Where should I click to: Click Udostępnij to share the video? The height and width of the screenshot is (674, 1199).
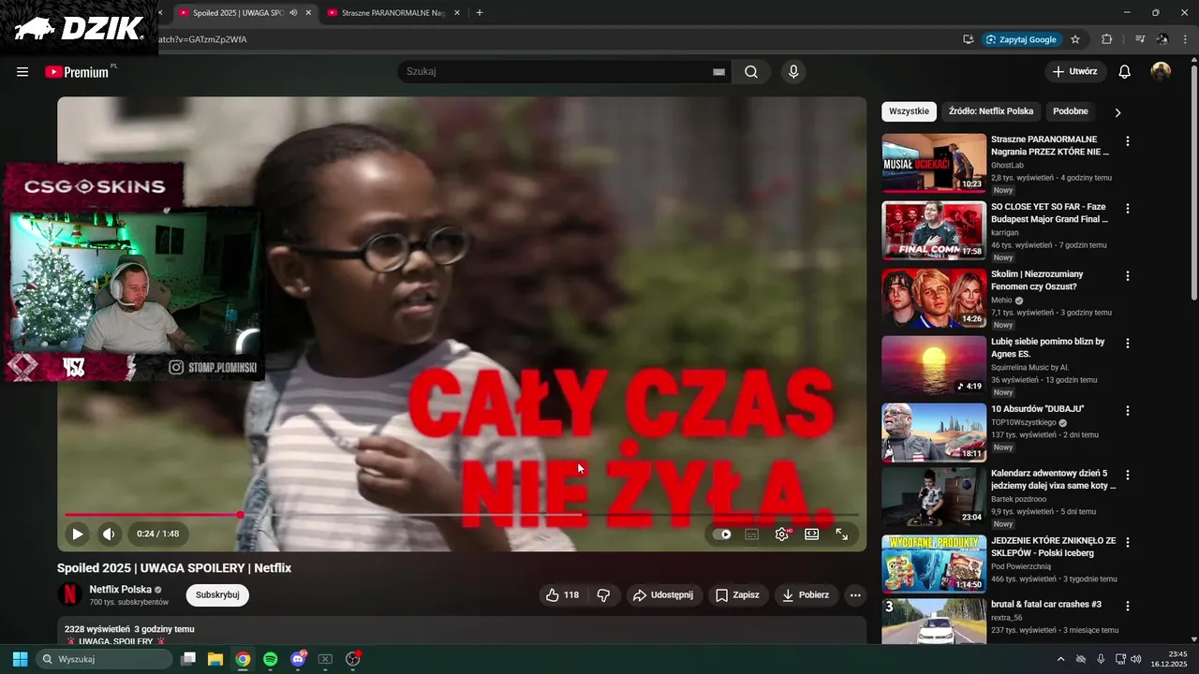(663, 595)
